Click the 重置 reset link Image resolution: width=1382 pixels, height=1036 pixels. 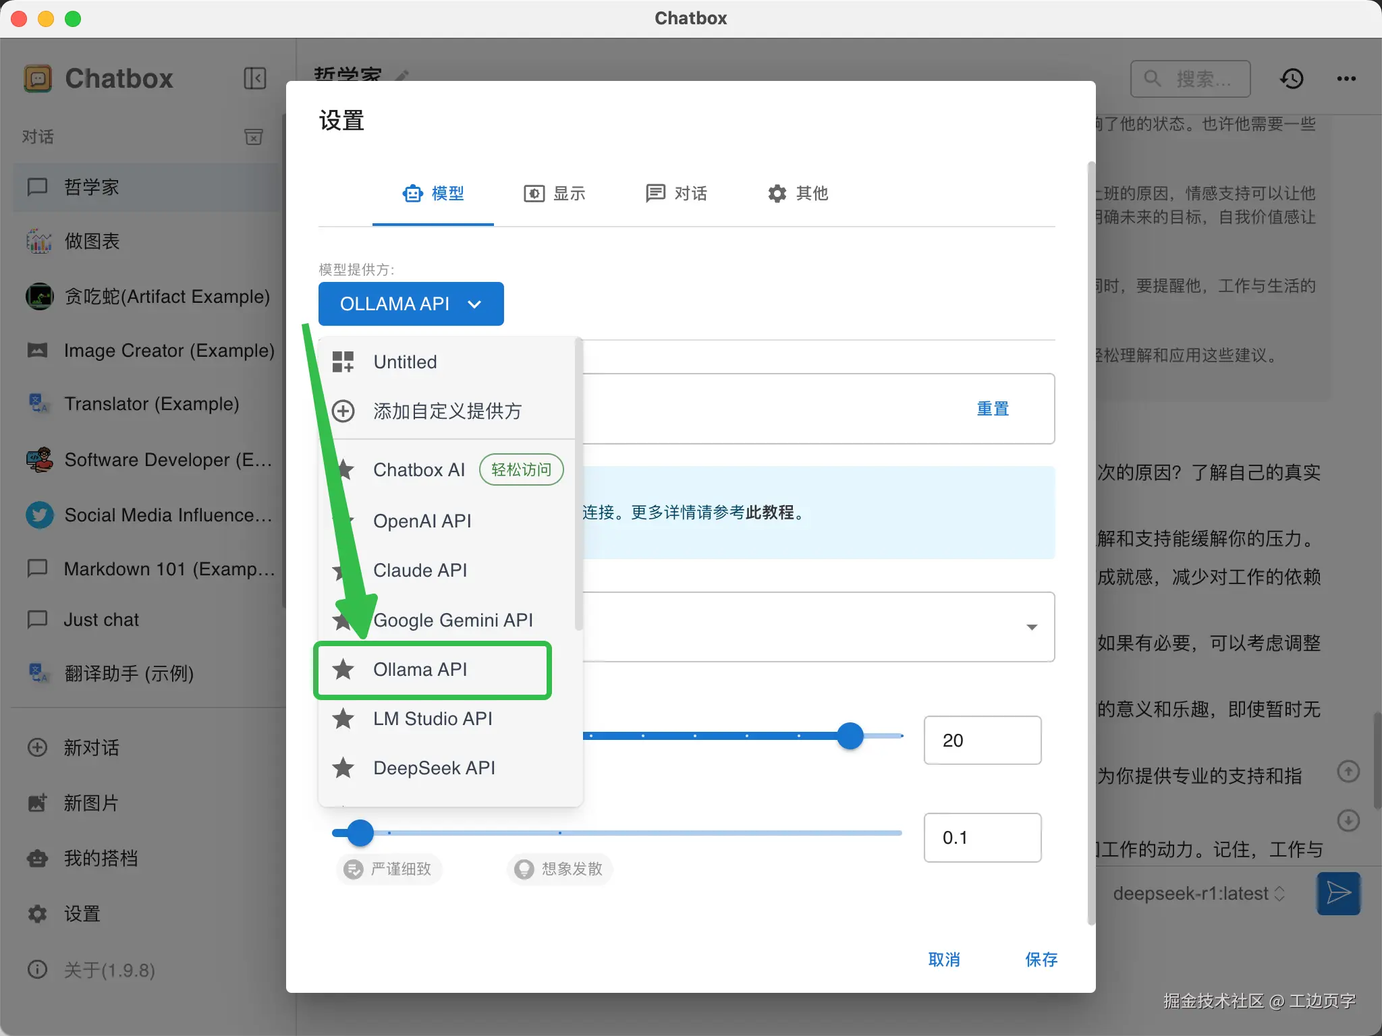click(993, 409)
